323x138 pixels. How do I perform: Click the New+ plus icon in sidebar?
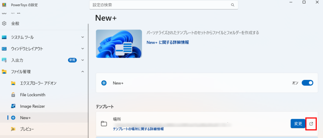pyautogui.click(x=13, y=118)
